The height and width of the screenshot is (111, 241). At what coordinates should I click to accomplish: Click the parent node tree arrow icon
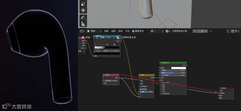(x=228, y=31)
